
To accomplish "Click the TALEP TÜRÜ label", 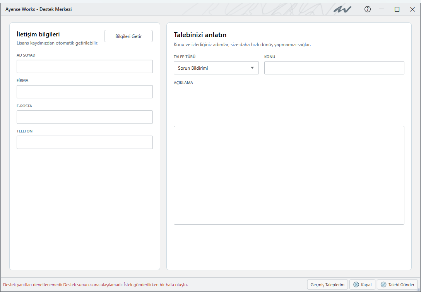I will 185,57.
